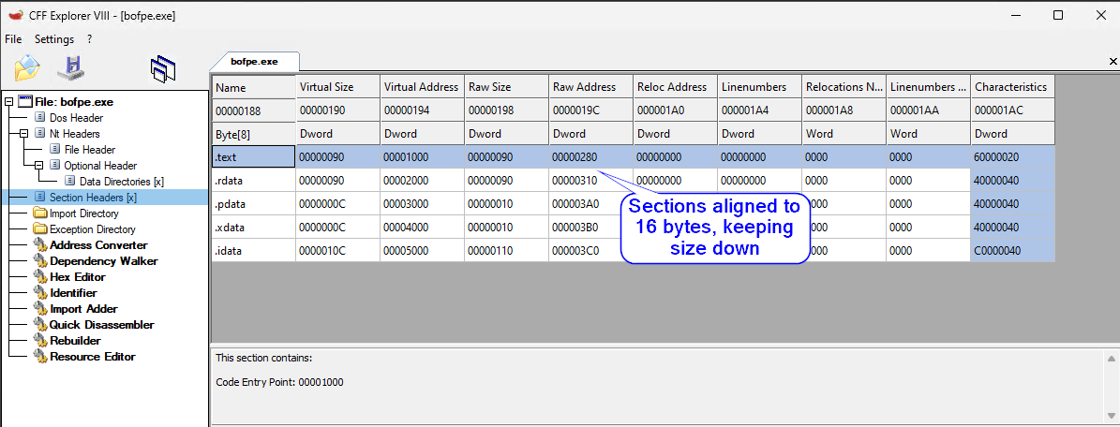Select the .text section name cell
Viewport: 1120px width, 427px height.
[254, 157]
